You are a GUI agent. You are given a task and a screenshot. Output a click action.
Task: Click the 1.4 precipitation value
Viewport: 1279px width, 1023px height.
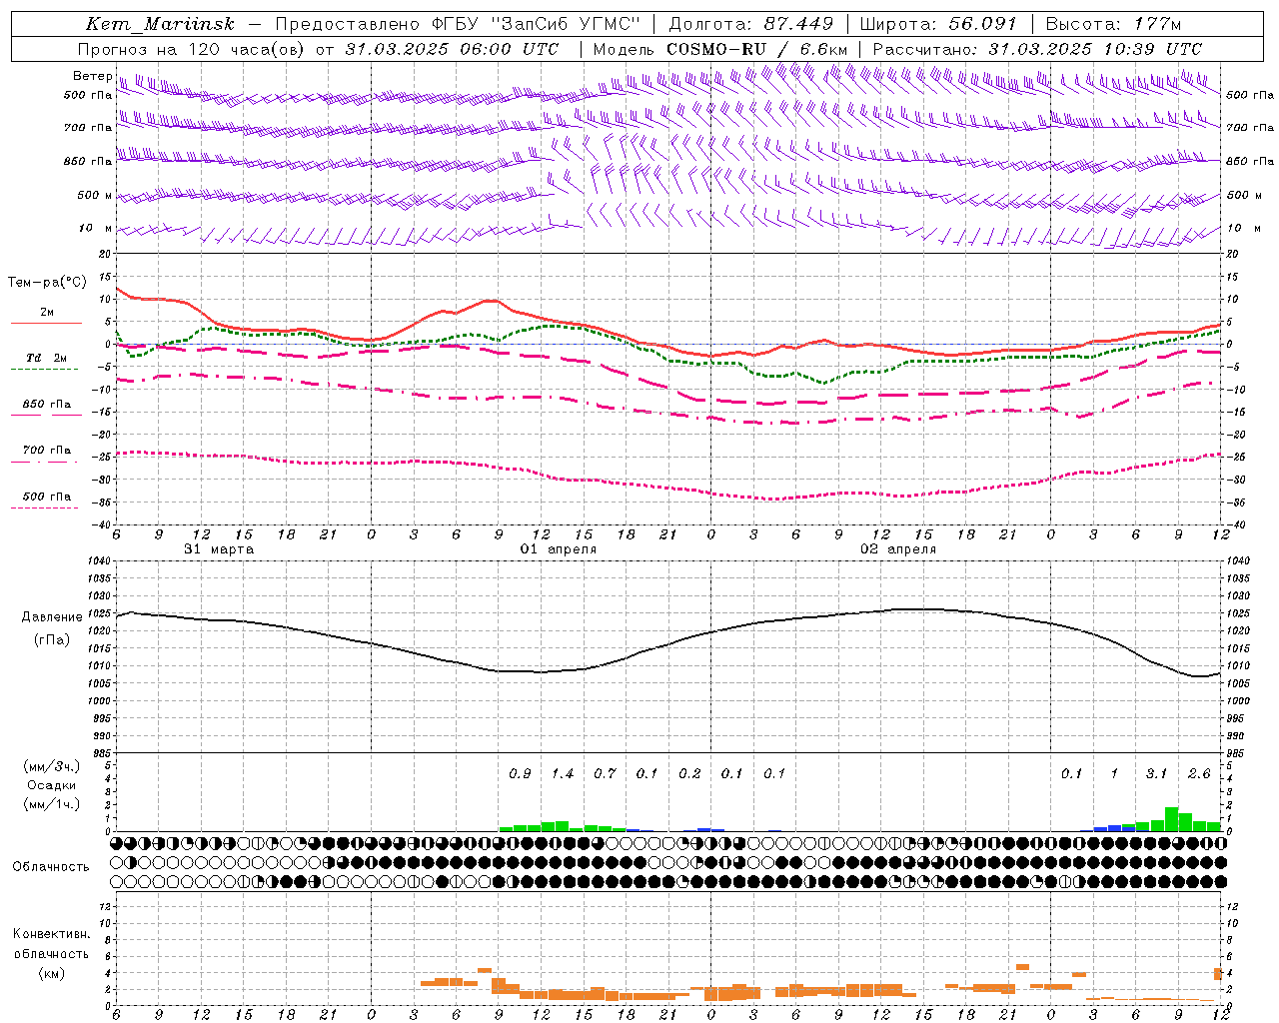pyautogui.click(x=563, y=774)
